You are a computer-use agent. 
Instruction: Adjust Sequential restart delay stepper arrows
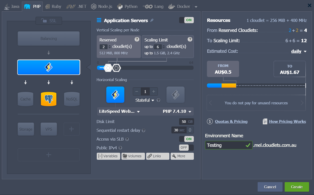click(190, 130)
